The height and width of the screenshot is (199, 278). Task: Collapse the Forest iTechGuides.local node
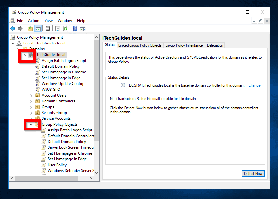[x=13, y=43]
